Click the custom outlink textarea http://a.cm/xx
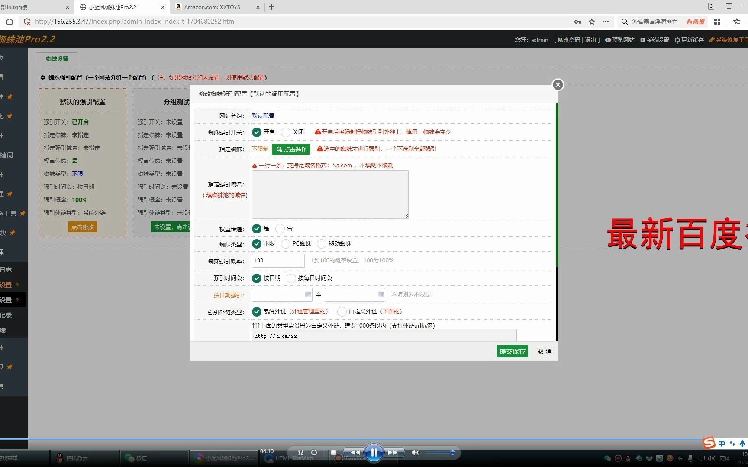 pyautogui.click(x=384, y=336)
